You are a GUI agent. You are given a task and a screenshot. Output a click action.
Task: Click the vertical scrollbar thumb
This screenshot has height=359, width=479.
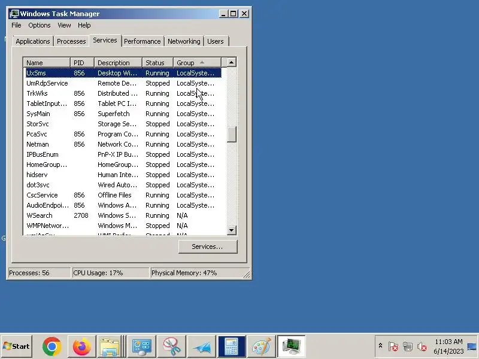coord(232,134)
